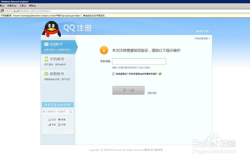The width and height of the screenshot is (250, 160).
Task: Choose the 生日 number category
Action: 52,120
